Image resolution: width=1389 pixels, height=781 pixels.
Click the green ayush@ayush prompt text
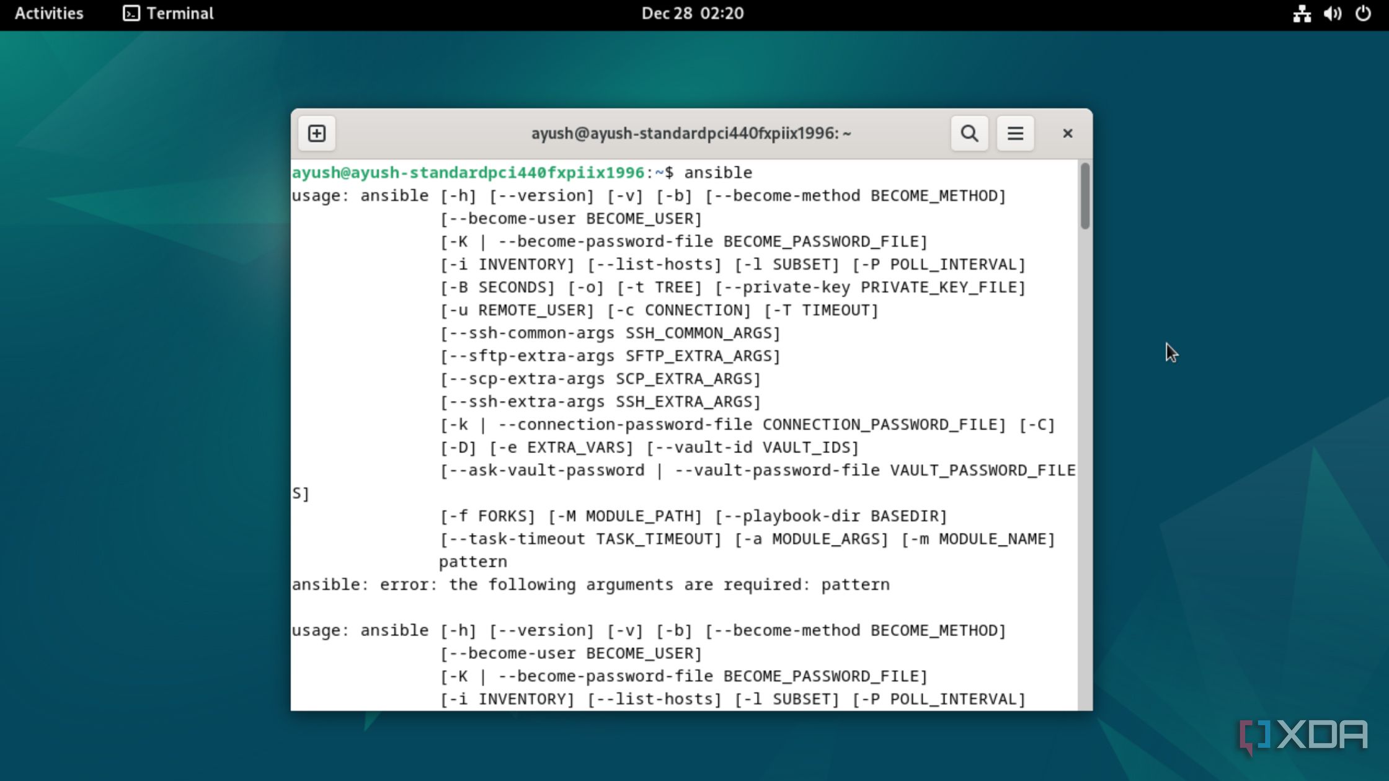tap(468, 172)
